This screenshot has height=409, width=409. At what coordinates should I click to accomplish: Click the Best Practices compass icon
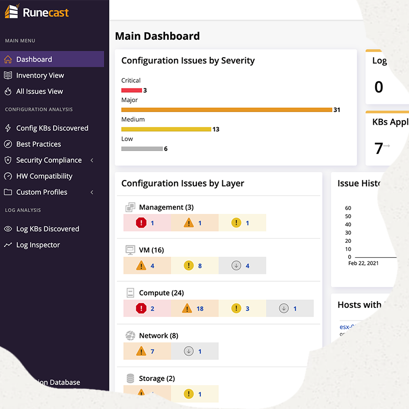pos(8,144)
